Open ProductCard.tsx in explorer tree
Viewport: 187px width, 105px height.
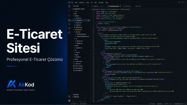81,34
